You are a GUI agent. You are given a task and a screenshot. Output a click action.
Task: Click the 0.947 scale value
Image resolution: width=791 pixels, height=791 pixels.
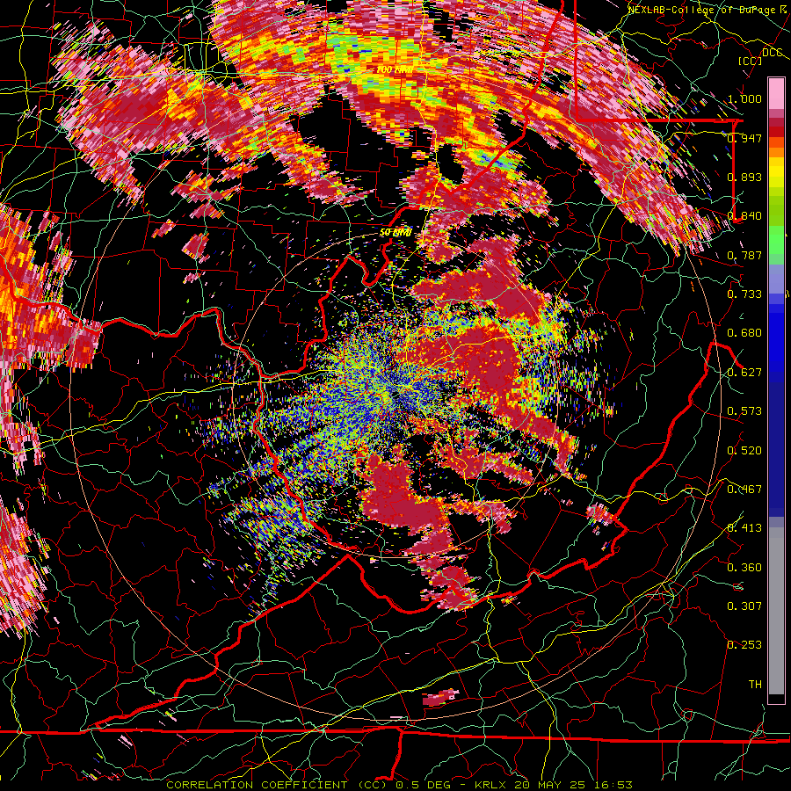tap(744, 138)
